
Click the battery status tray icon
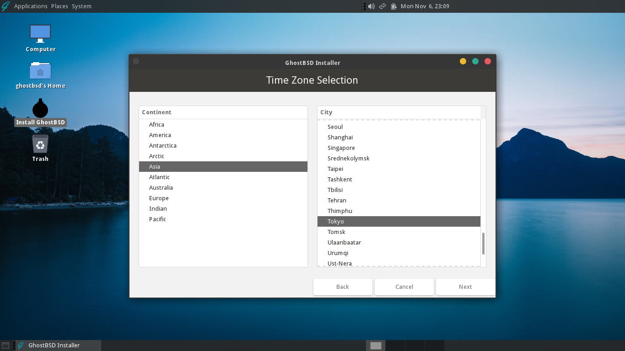click(393, 6)
